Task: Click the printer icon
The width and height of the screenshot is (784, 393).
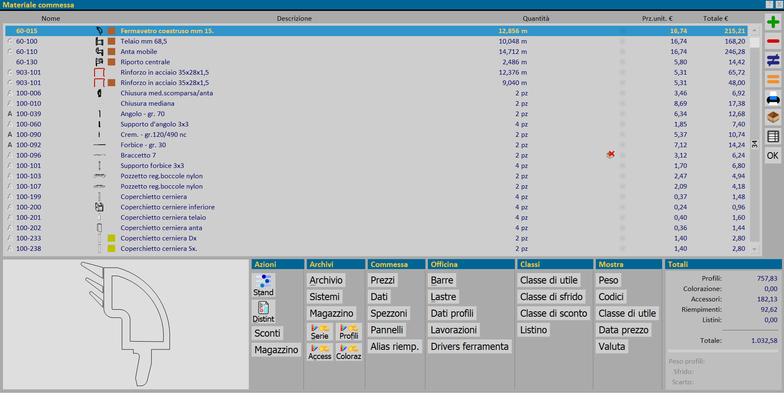Action: (773, 99)
